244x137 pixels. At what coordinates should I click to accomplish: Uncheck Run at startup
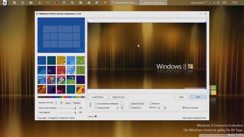(x=183, y=107)
